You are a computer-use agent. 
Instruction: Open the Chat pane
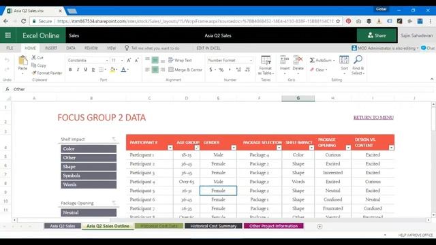428,48
